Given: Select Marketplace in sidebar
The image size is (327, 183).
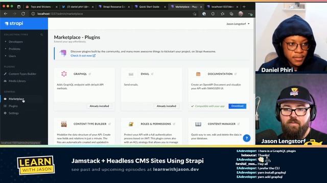Looking at the screenshot, I should (16, 99).
